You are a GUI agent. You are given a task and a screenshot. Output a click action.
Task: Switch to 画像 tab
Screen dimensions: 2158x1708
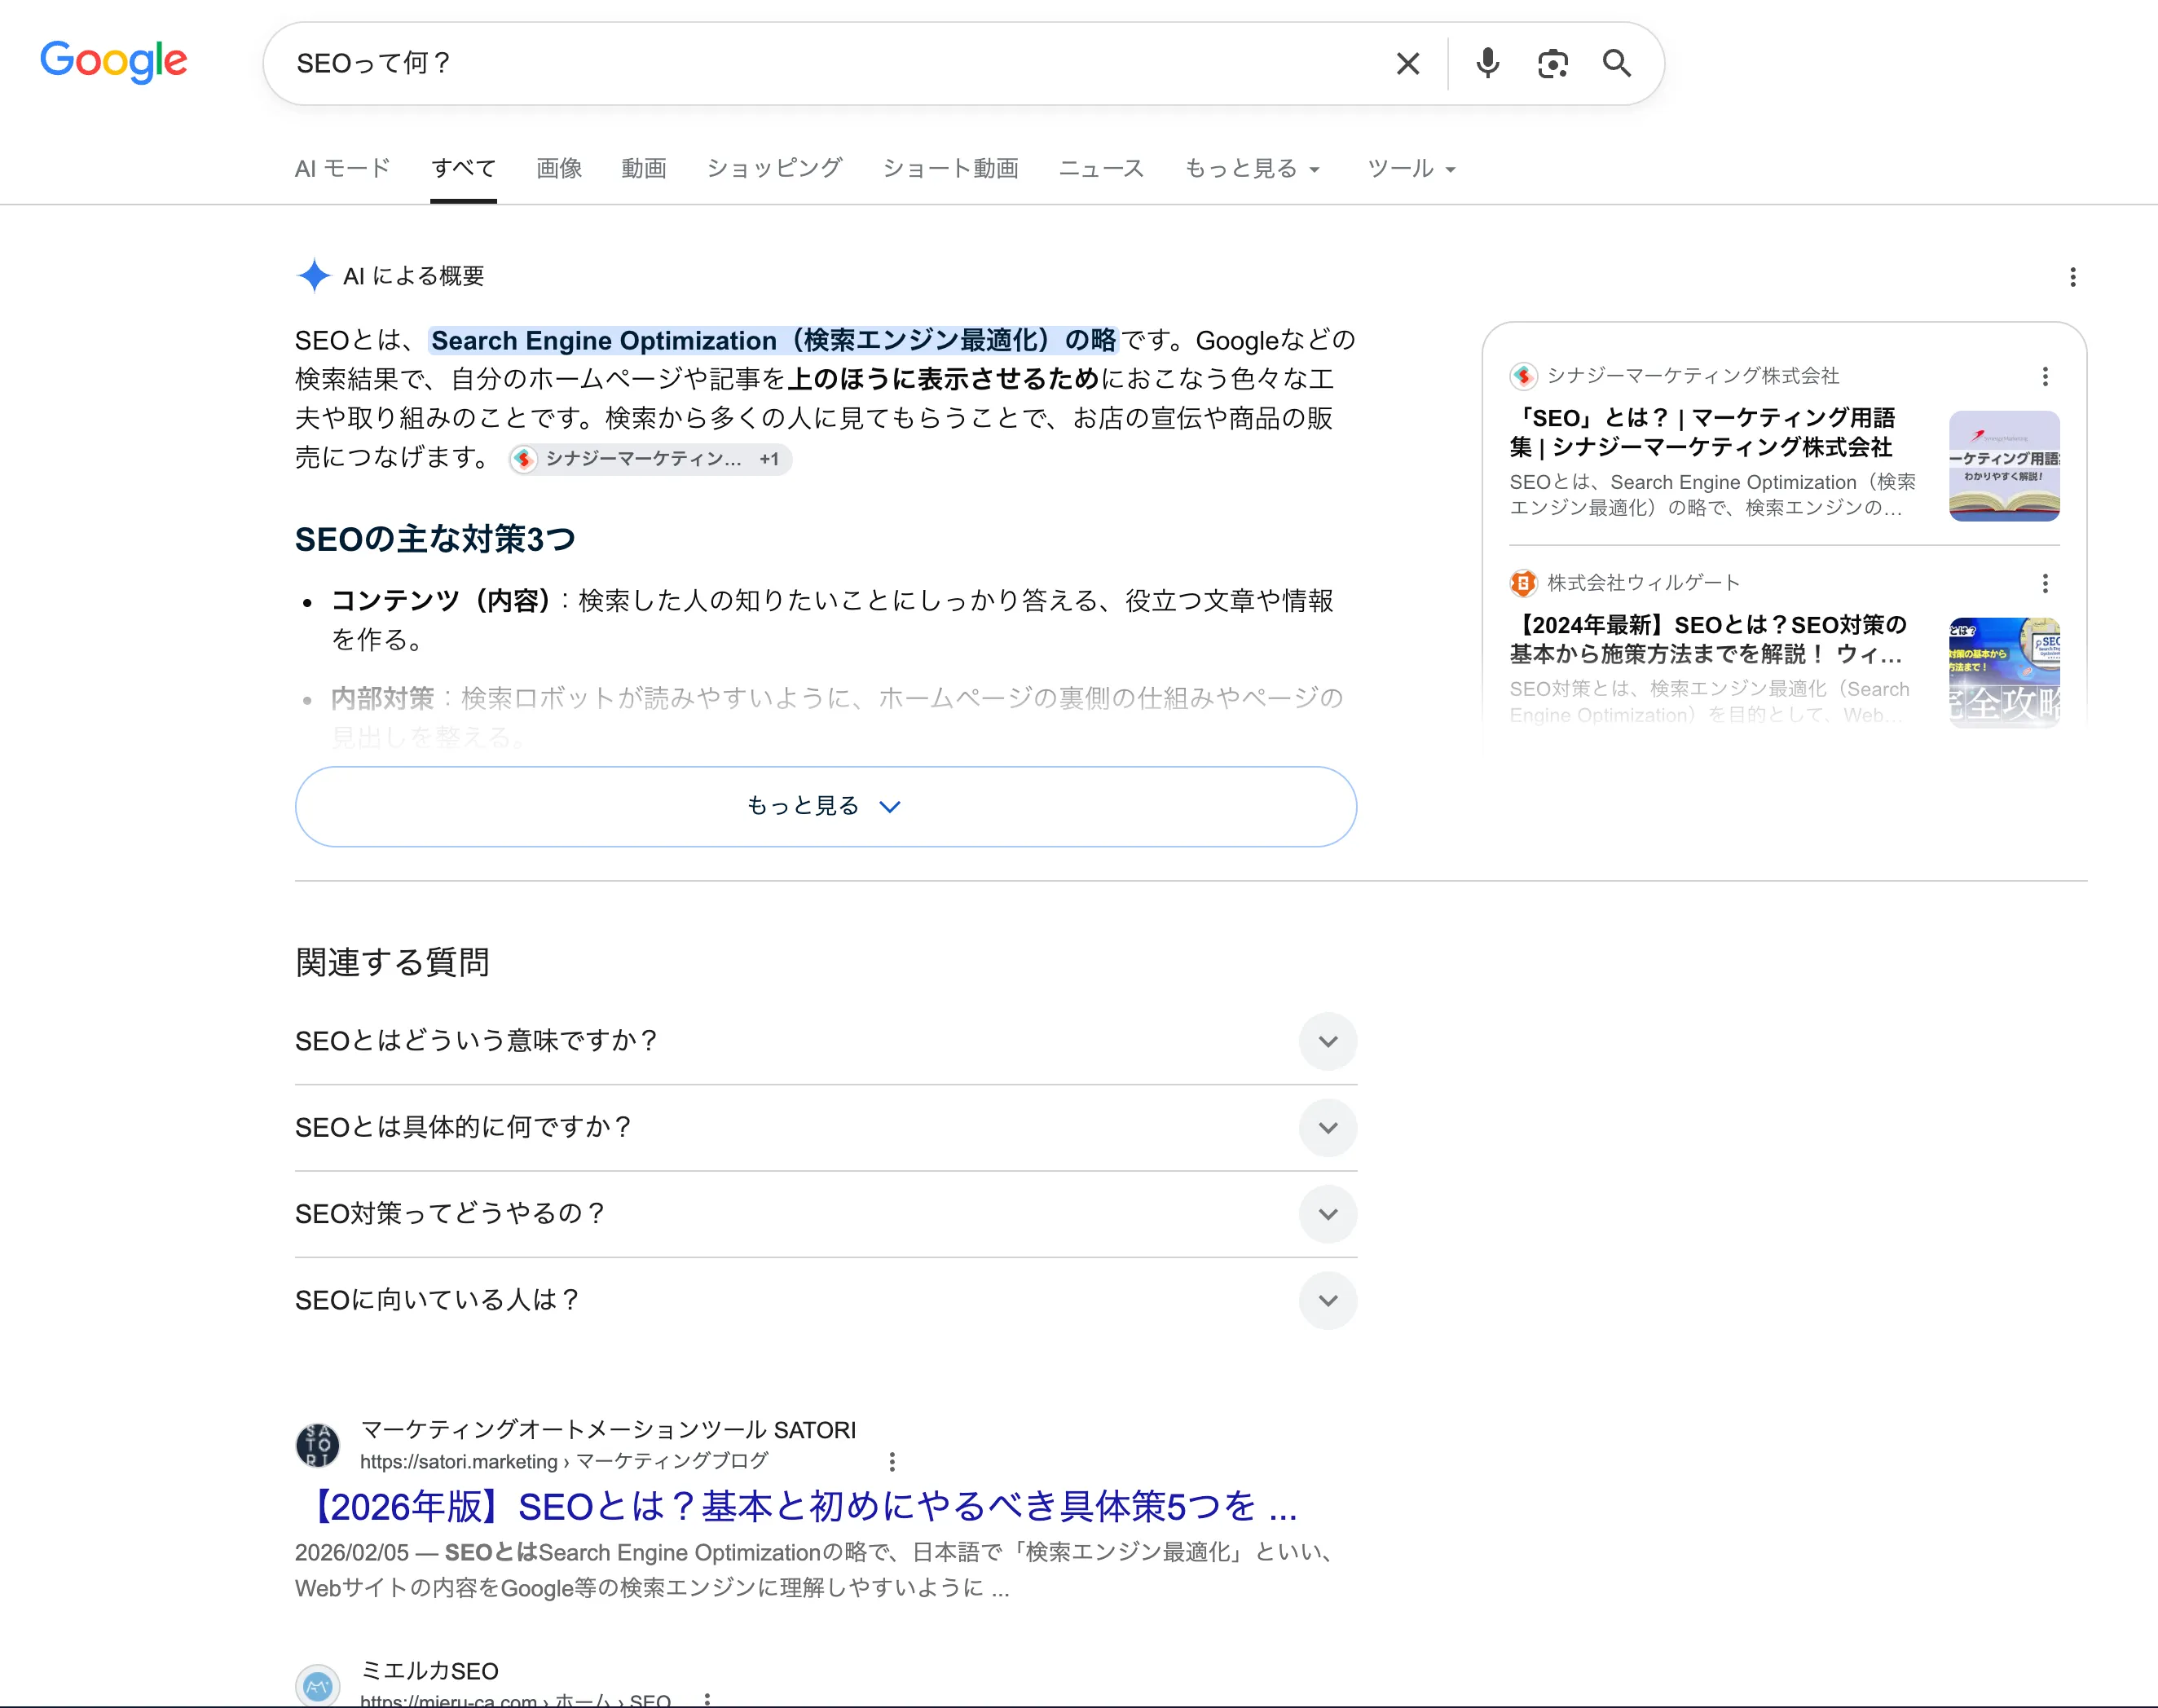click(x=559, y=168)
